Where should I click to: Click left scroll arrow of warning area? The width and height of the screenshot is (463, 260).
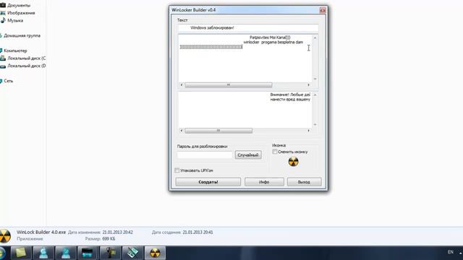pos(182,131)
